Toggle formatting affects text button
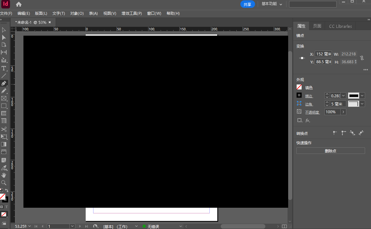Viewport: 371px width, 229px height. 6,207
